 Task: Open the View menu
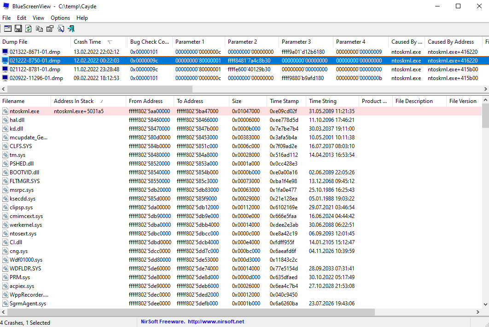38,18
